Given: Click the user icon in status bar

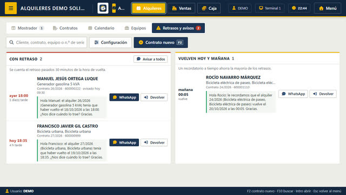Looking at the screenshot, I should (7, 191).
